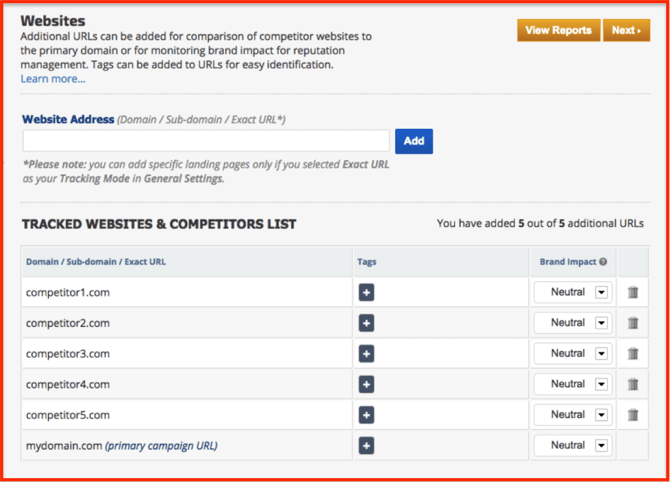Click the View Reports button
The height and width of the screenshot is (482, 670).
pyautogui.click(x=558, y=30)
